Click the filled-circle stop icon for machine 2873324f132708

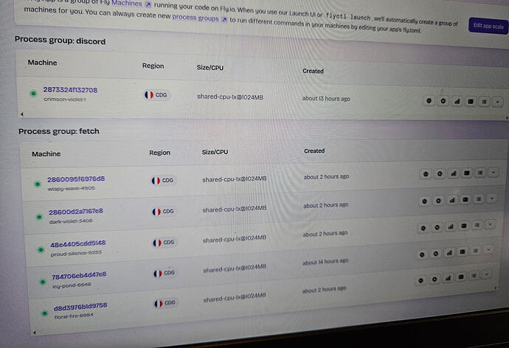[x=429, y=101]
